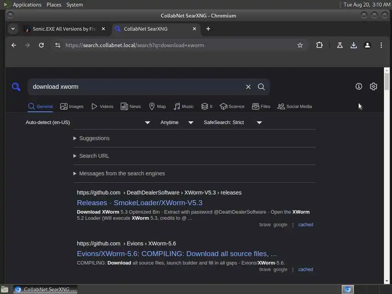Reload the current page

[x=41, y=45]
